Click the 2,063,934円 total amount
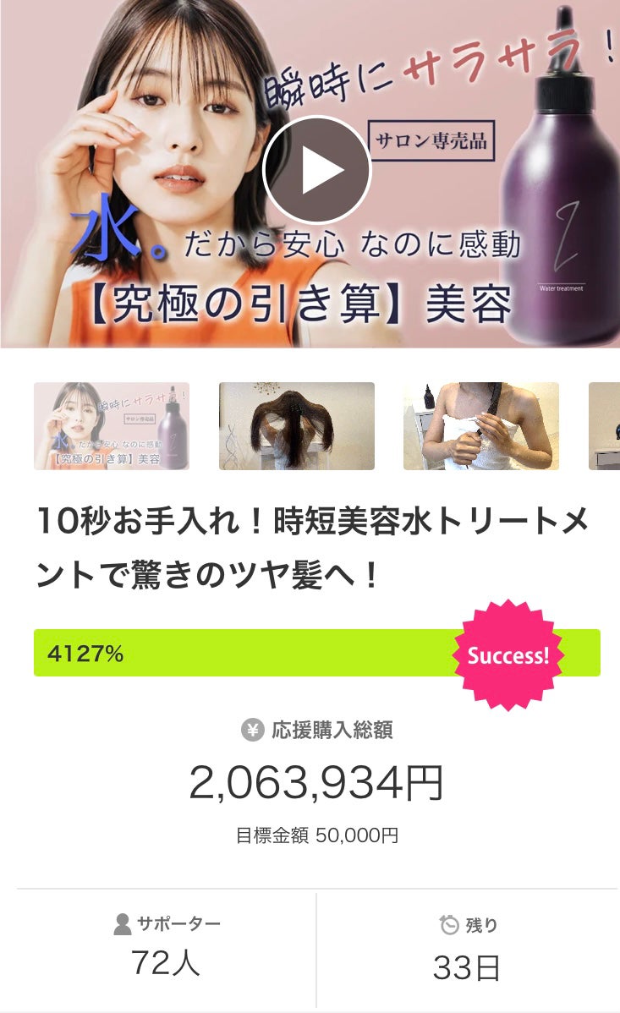Image resolution: width=620 pixels, height=1013 pixels. [x=316, y=782]
